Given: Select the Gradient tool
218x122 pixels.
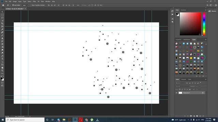Looking at the screenshot, I should coord(2,47).
